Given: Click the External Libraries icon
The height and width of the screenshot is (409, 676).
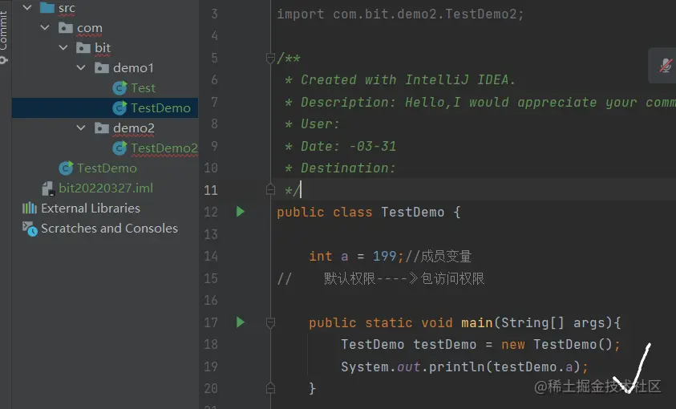Looking at the screenshot, I should 30,209.
